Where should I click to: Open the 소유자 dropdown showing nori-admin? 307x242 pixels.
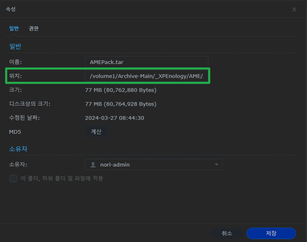click(154, 164)
